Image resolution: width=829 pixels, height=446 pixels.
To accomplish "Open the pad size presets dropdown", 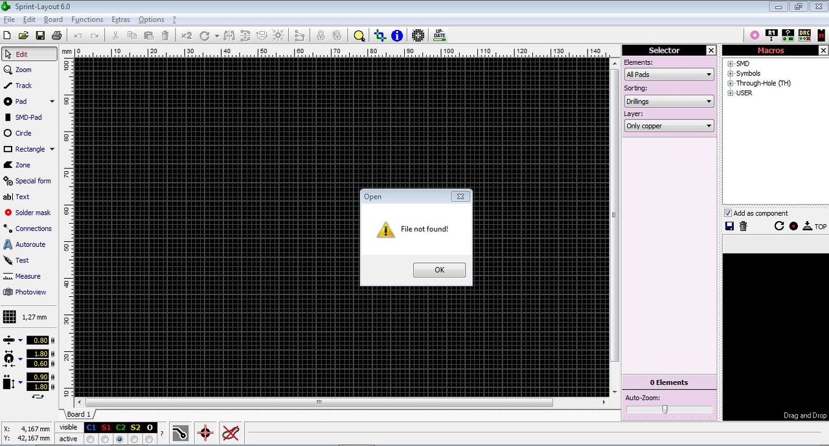I will click(20, 358).
